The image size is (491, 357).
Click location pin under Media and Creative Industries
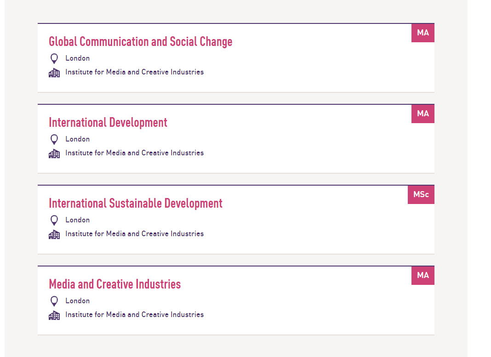tap(54, 301)
